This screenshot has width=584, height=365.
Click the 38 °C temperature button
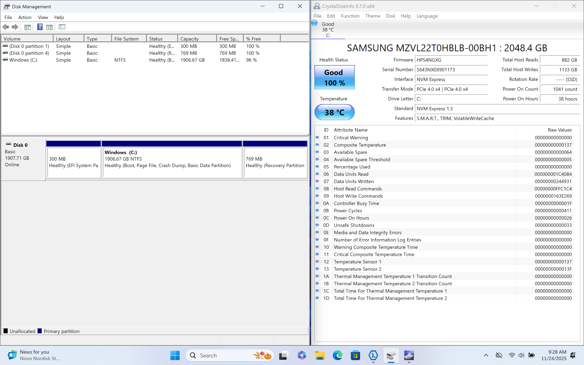coord(334,112)
